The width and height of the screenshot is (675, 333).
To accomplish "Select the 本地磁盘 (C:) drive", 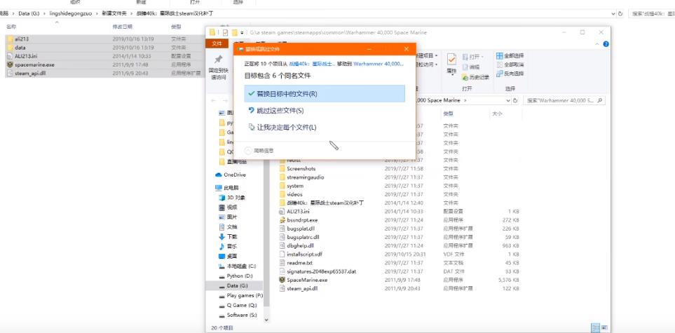I will (x=238, y=266).
